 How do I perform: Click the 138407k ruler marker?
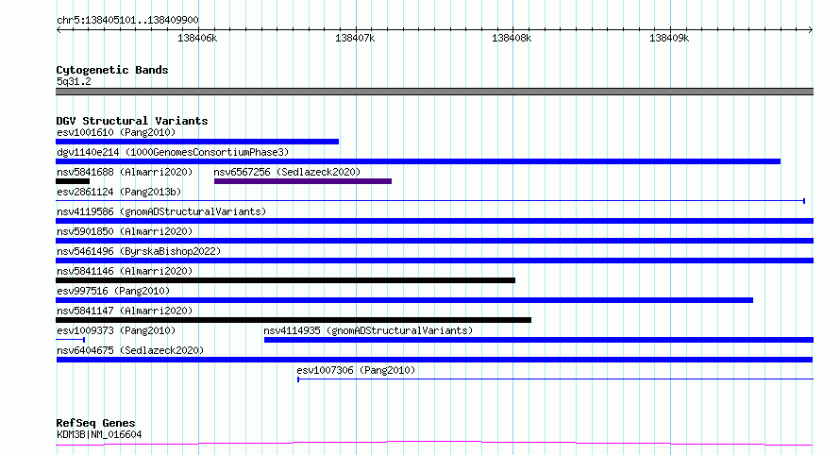[x=355, y=38]
